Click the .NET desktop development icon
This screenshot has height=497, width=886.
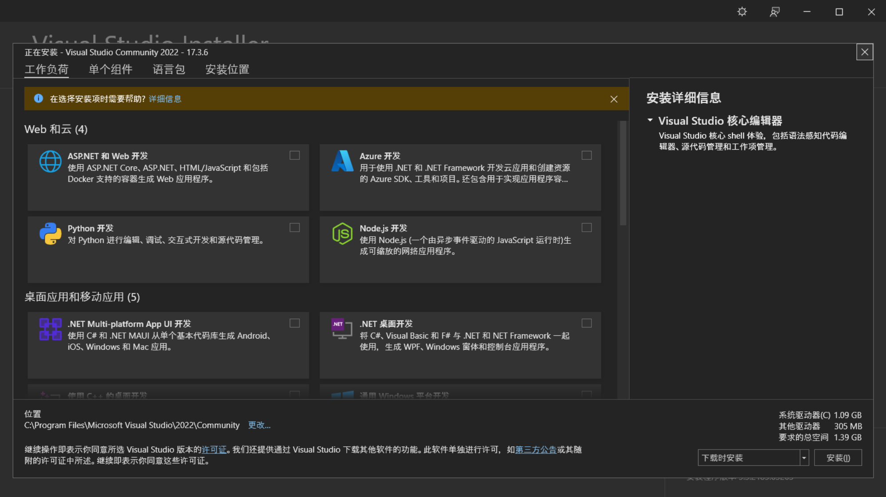342,329
